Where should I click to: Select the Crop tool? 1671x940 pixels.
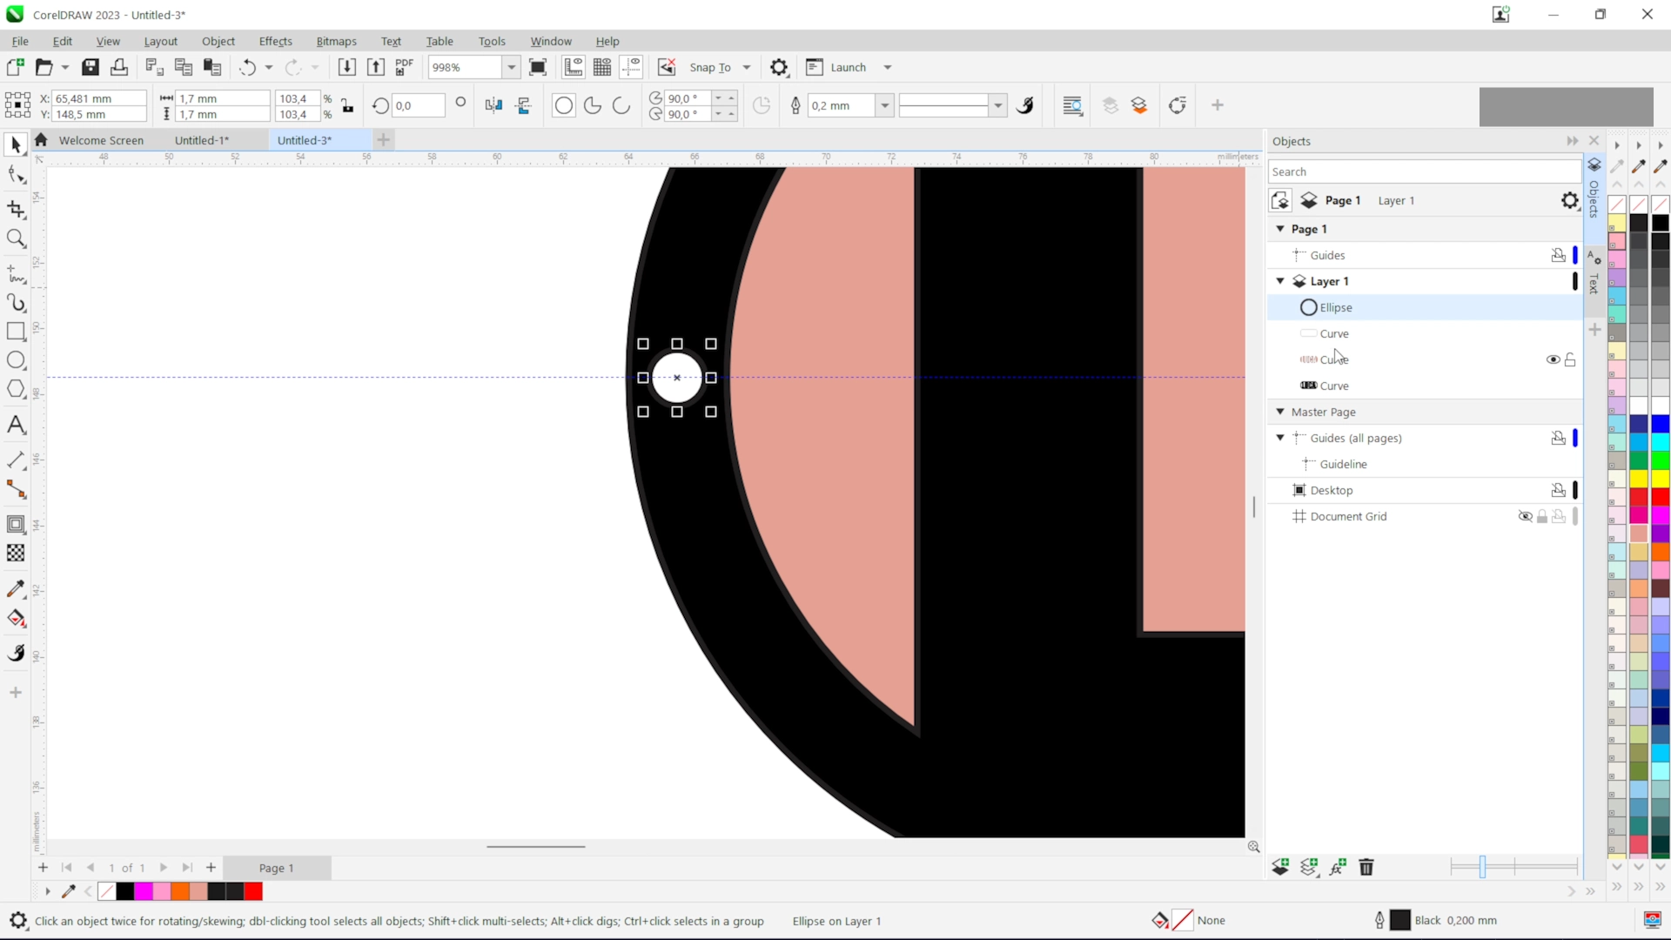(16, 209)
